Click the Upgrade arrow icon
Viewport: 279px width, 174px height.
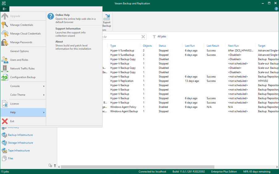[x=5, y=16]
